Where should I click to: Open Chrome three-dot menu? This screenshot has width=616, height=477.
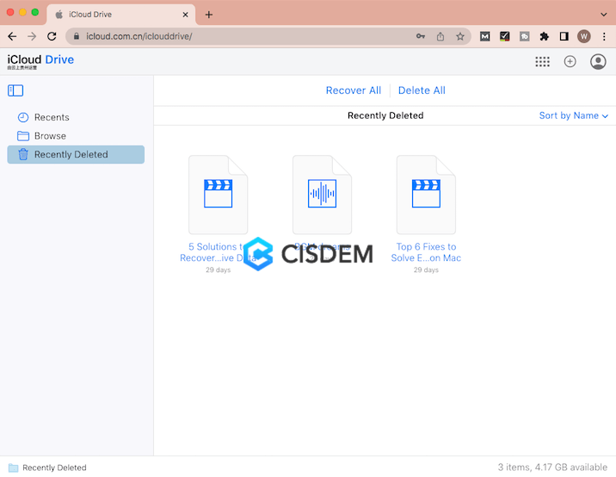[x=604, y=36]
